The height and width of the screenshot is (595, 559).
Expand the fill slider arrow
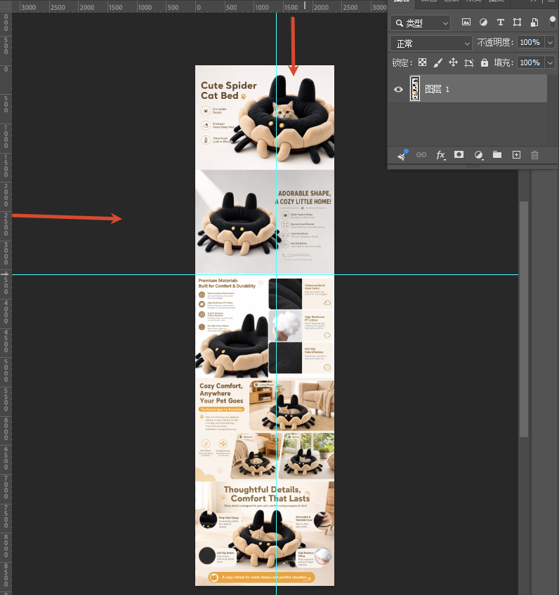coord(550,62)
